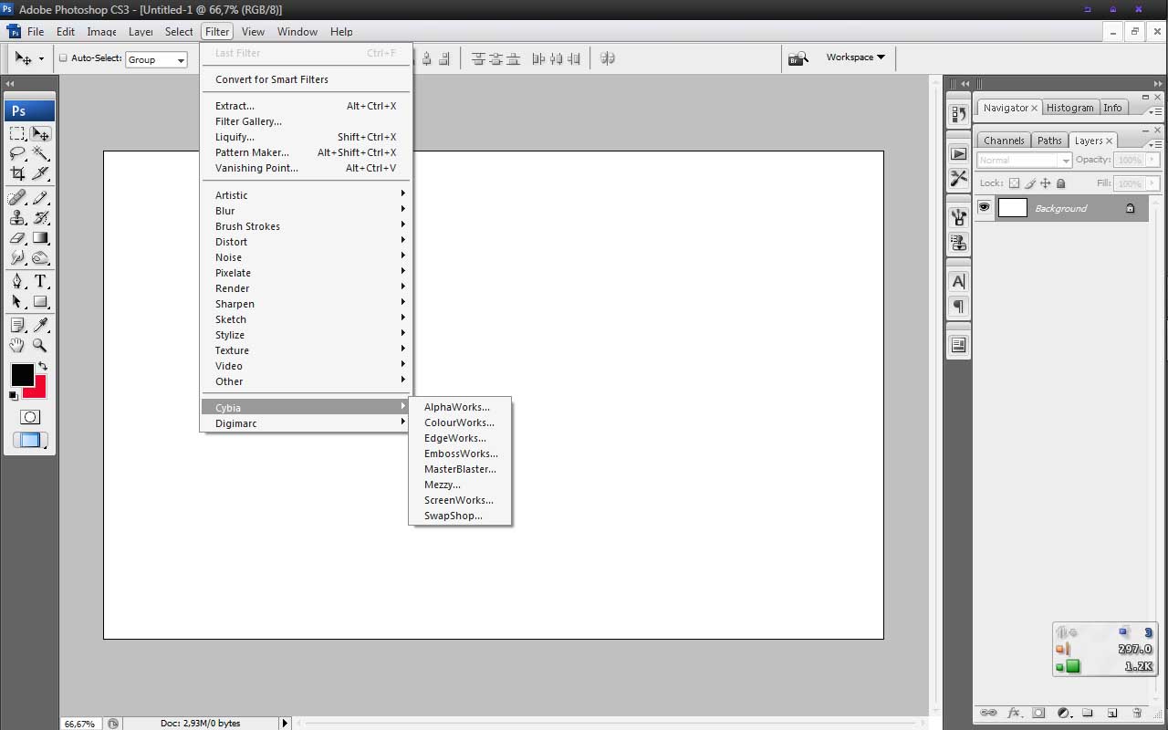The height and width of the screenshot is (730, 1168).
Task: Open the Workspace dropdown
Action: pos(855,57)
